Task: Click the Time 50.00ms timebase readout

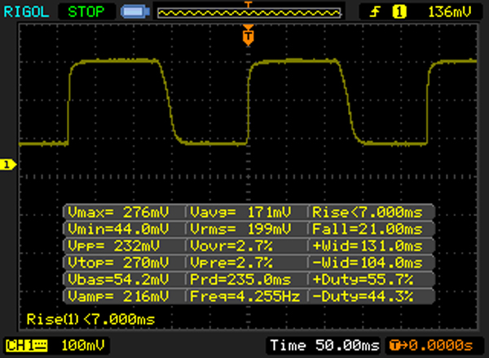Action: [x=325, y=346]
